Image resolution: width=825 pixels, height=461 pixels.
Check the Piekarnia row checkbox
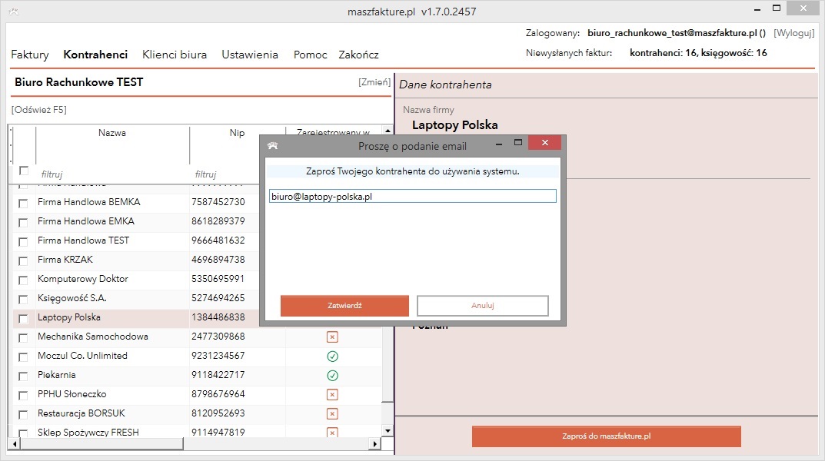23,376
